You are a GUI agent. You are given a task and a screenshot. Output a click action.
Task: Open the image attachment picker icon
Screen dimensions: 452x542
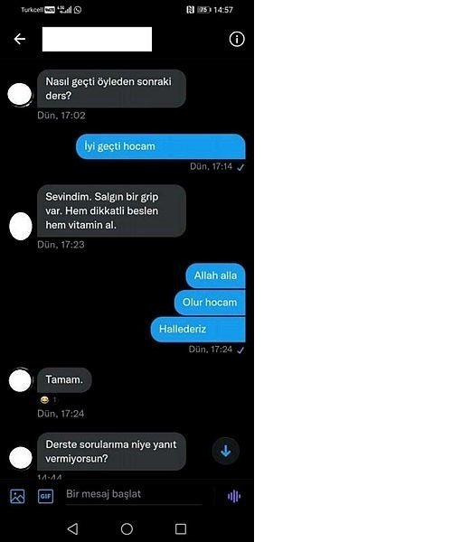click(17, 496)
